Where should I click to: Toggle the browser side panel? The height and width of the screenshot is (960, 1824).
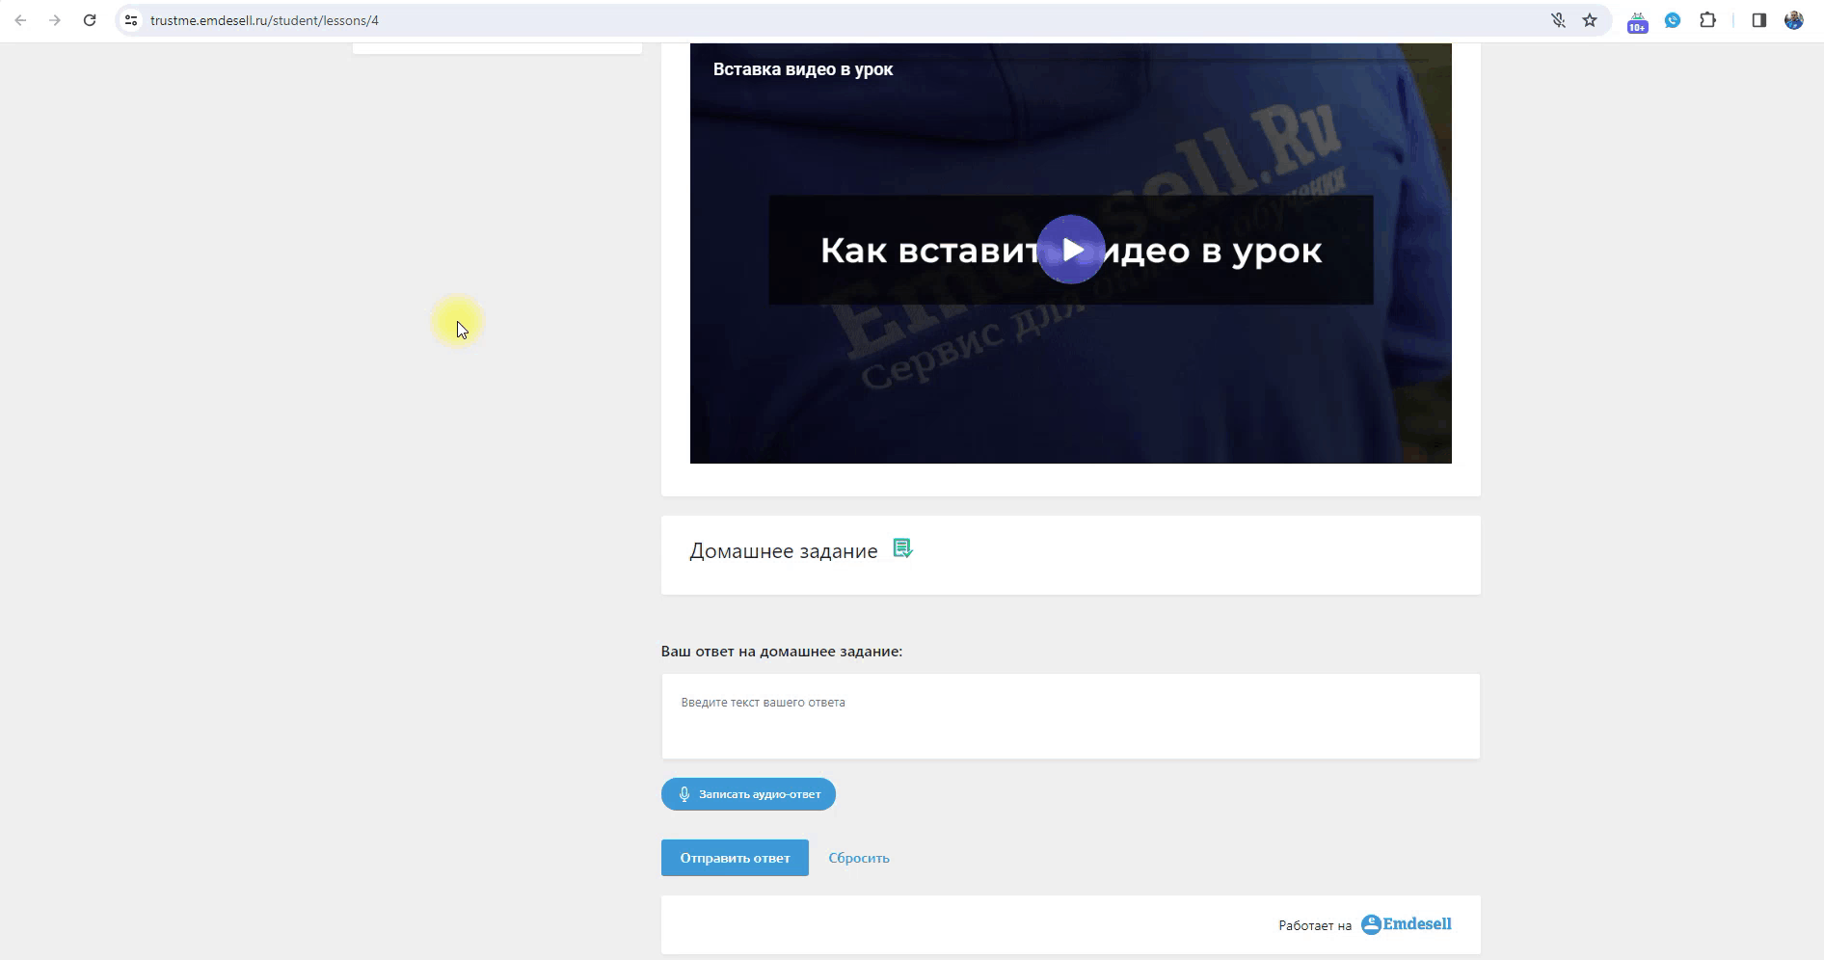tap(1759, 20)
